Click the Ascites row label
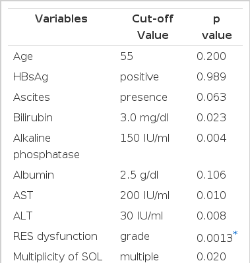This screenshot has width=250, height=263. tap(32, 97)
